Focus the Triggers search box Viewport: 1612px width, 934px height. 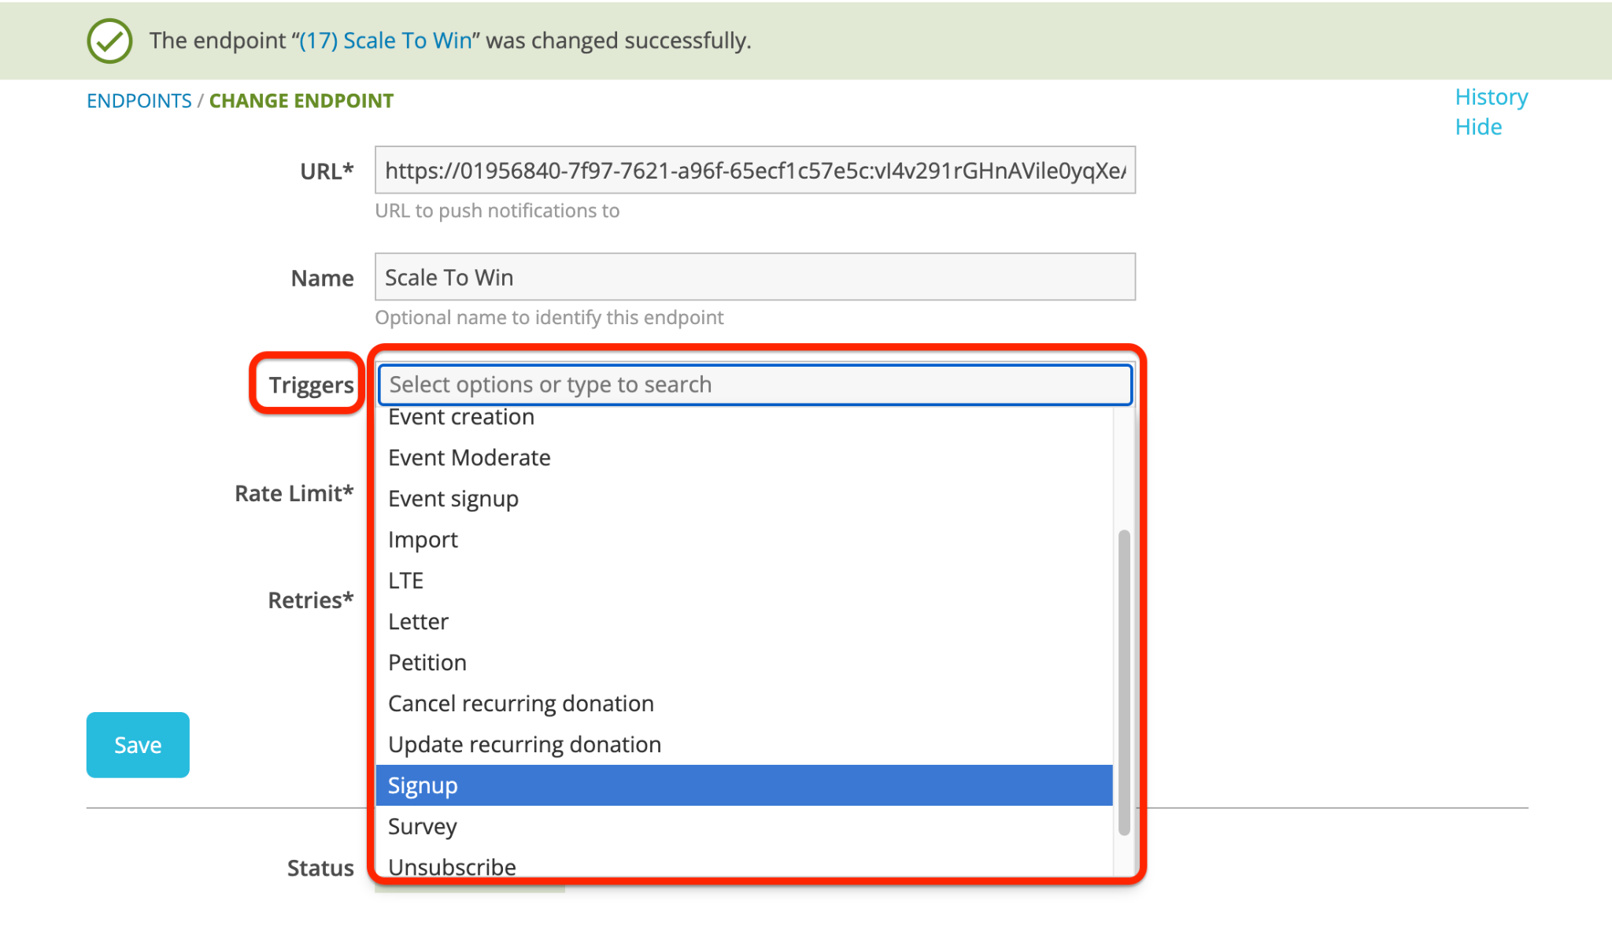click(755, 385)
